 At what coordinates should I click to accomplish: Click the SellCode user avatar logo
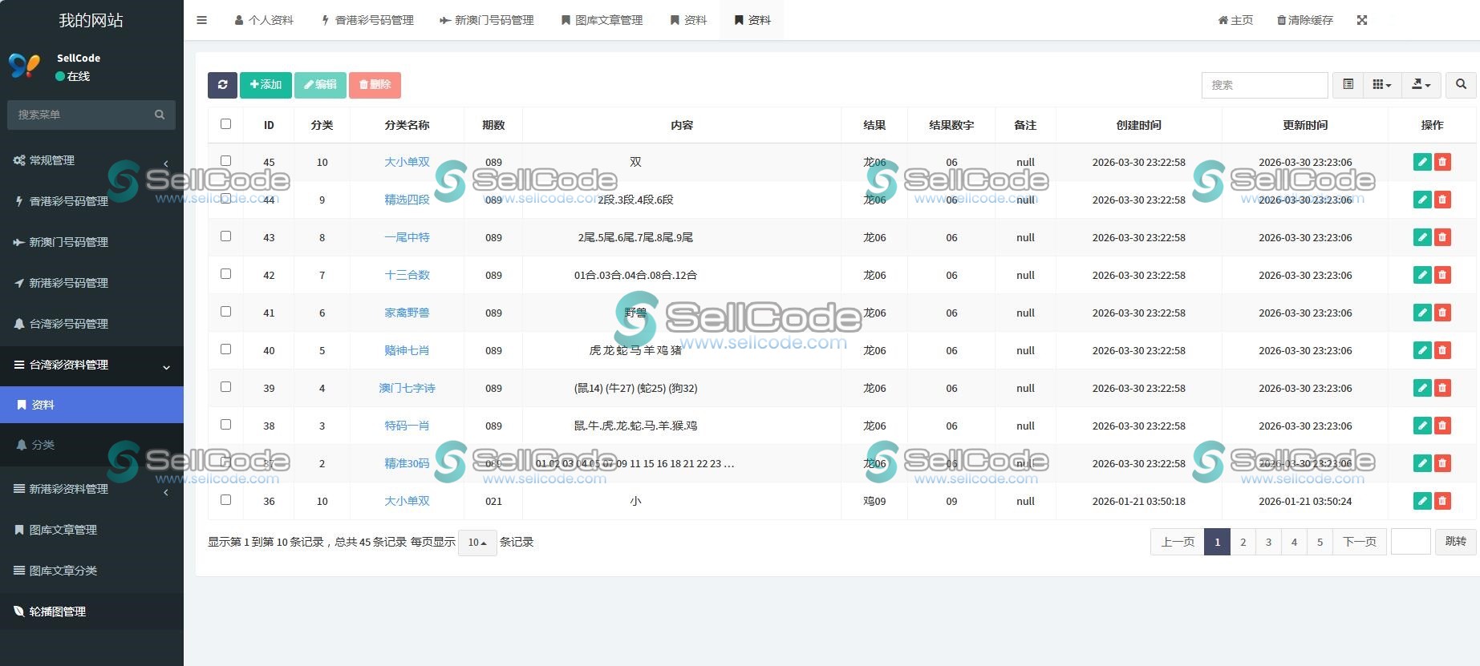(x=24, y=66)
